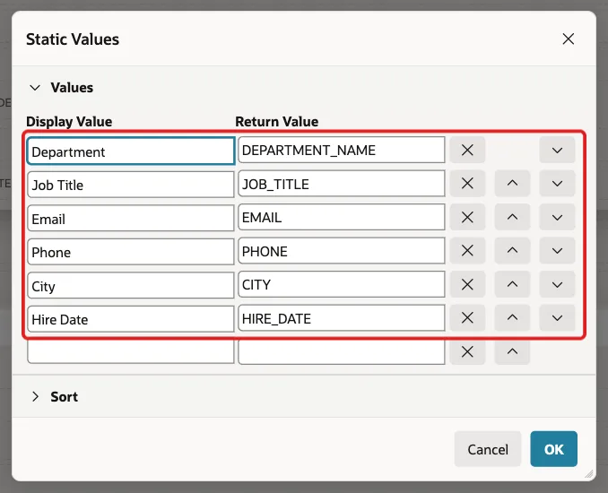Move the Job Title row down
Screen dimensions: 608x493
557,184
